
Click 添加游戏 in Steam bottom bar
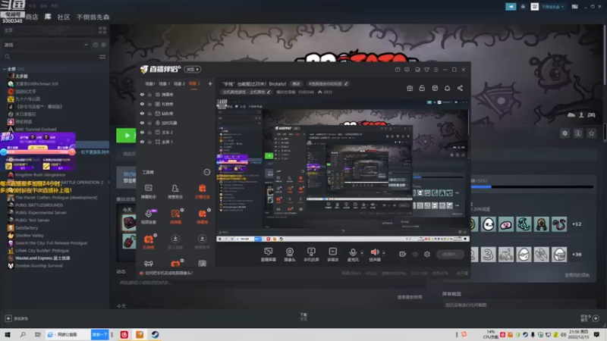pos(17,318)
